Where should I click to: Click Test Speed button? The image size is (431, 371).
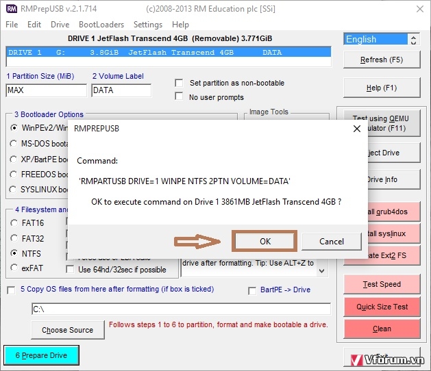click(382, 284)
